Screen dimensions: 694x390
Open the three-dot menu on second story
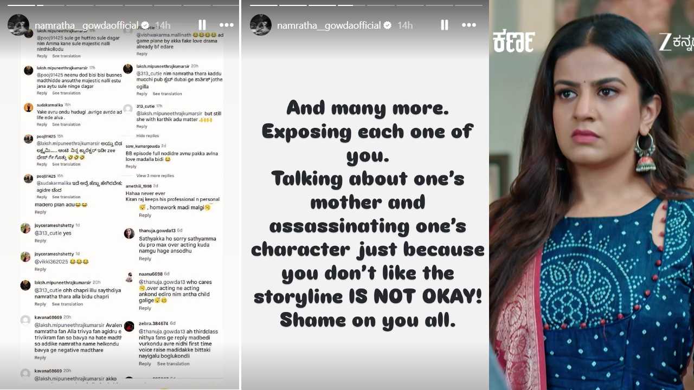[x=469, y=25]
